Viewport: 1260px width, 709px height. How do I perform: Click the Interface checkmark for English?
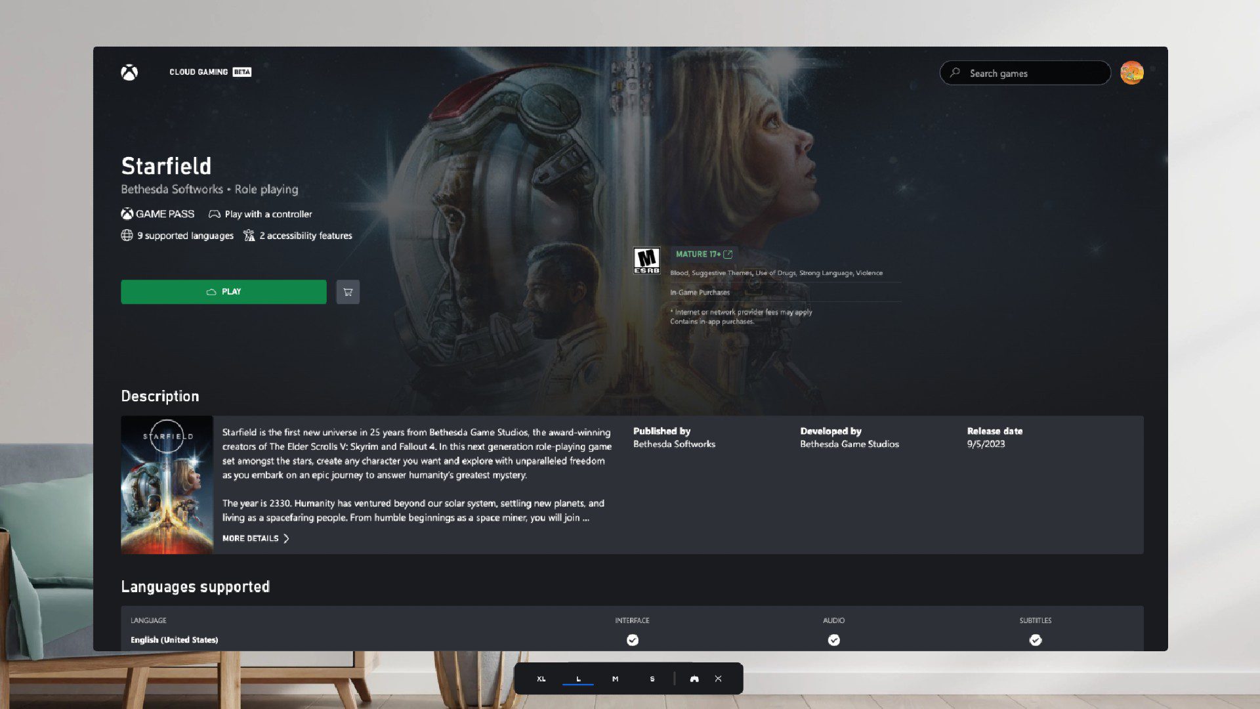[x=633, y=640]
